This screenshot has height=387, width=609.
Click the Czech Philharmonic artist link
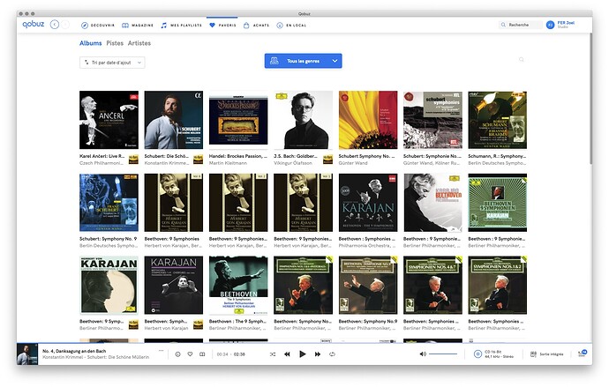(103, 163)
